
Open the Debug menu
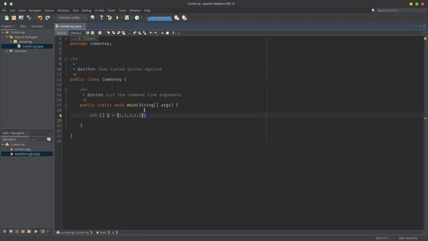[x=86, y=11]
